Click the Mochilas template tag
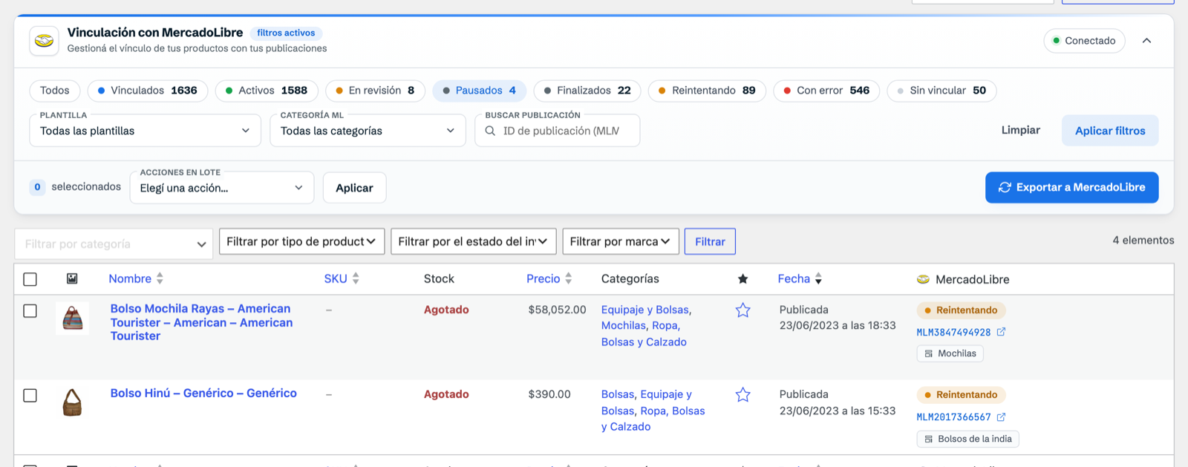 [950, 353]
